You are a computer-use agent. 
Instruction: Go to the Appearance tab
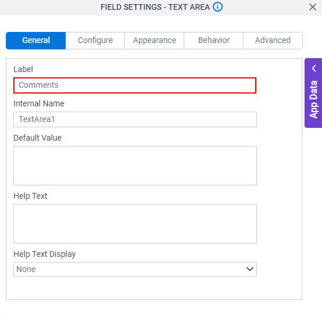(155, 41)
